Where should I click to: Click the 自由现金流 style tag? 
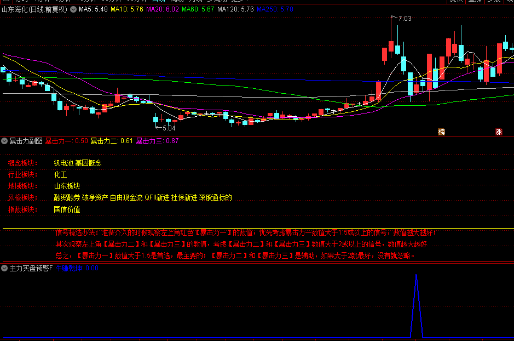point(126,197)
